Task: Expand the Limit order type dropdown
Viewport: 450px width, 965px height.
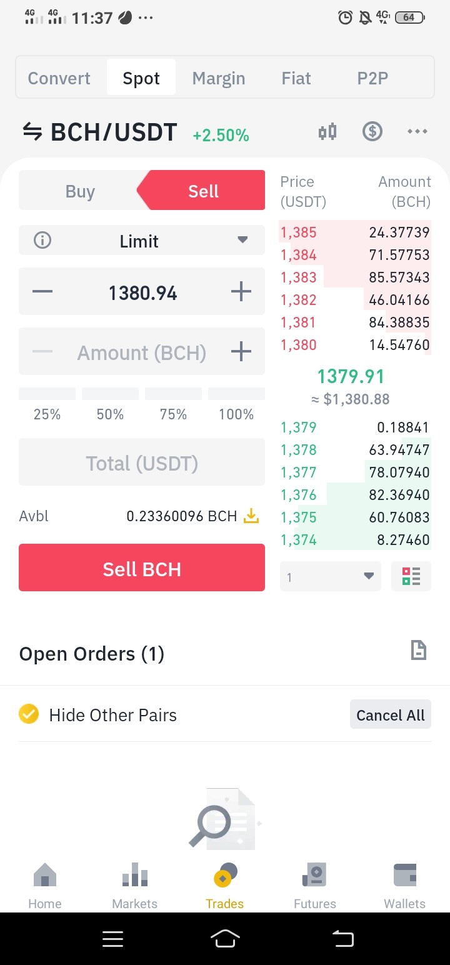Action: click(142, 241)
